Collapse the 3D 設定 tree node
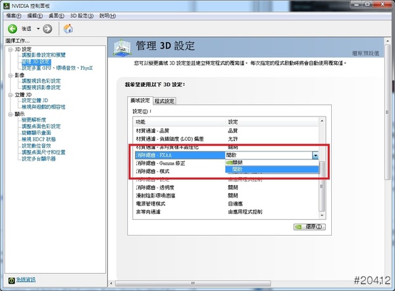 (x=11, y=49)
